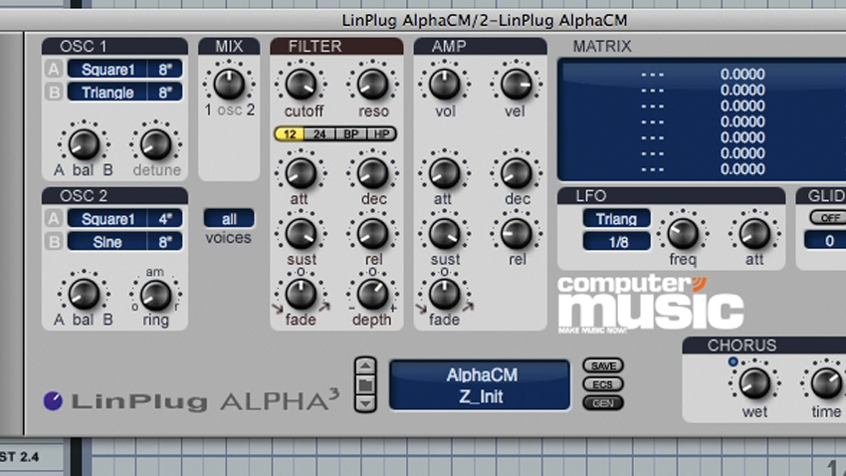Click the Amp dec knob
The image size is (846, 476).
[x=517, y=173]
